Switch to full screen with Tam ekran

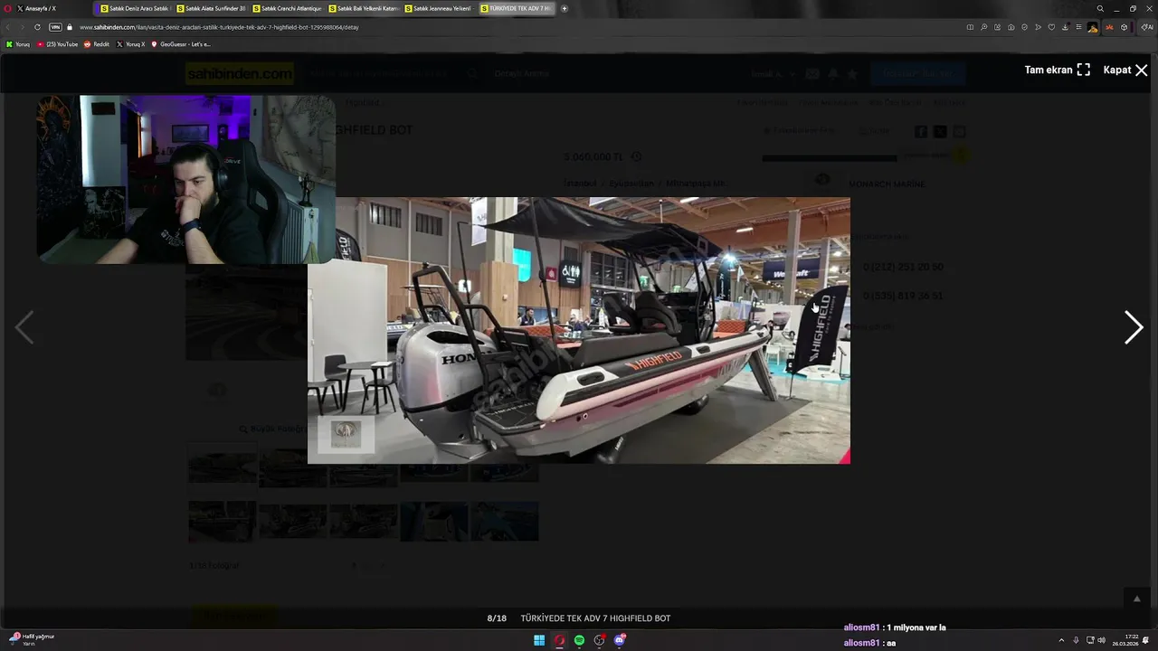pyautogui.click(x=1057, y=70)
